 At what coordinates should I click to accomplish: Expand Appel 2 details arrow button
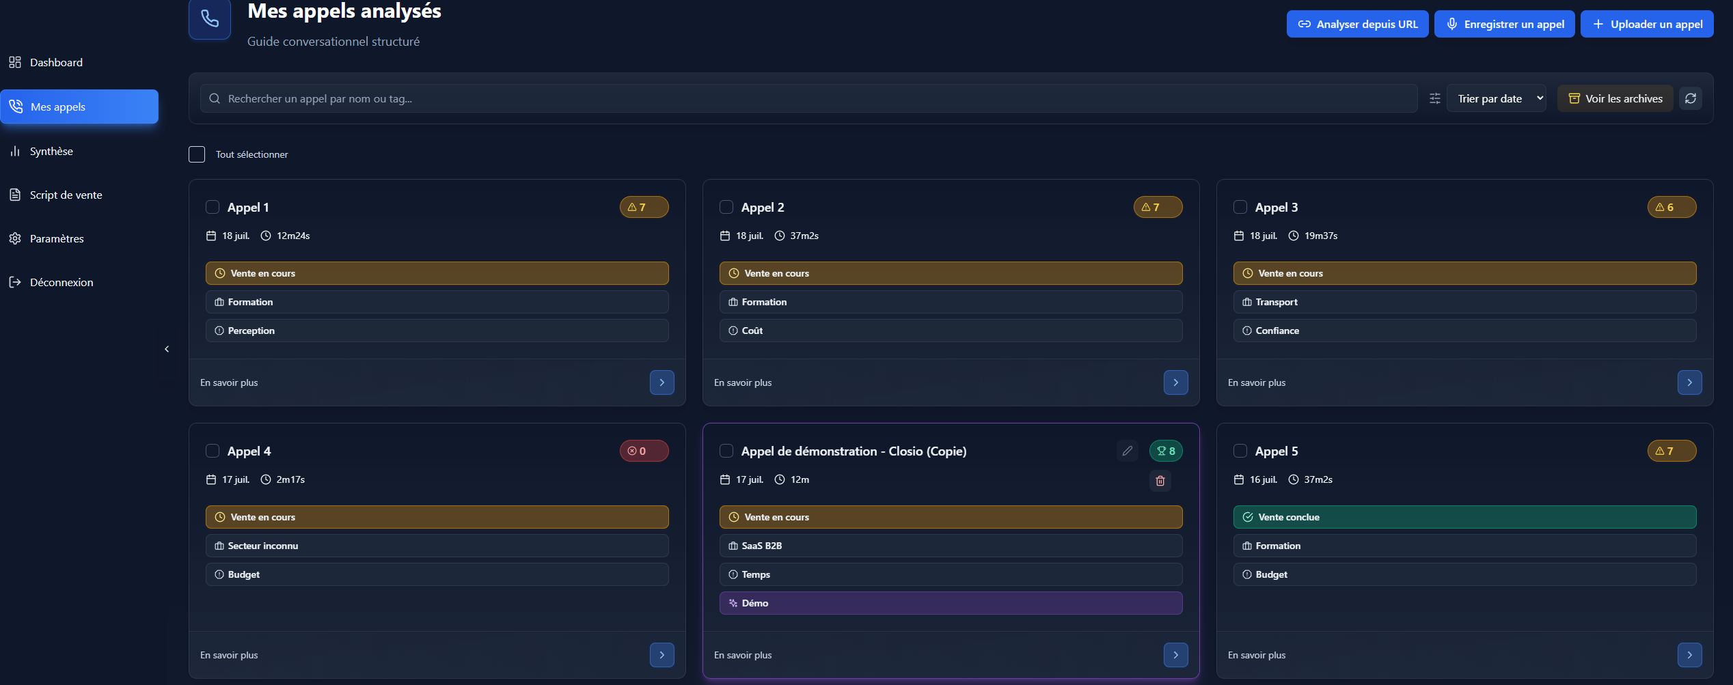click(x=1175, y=382)
